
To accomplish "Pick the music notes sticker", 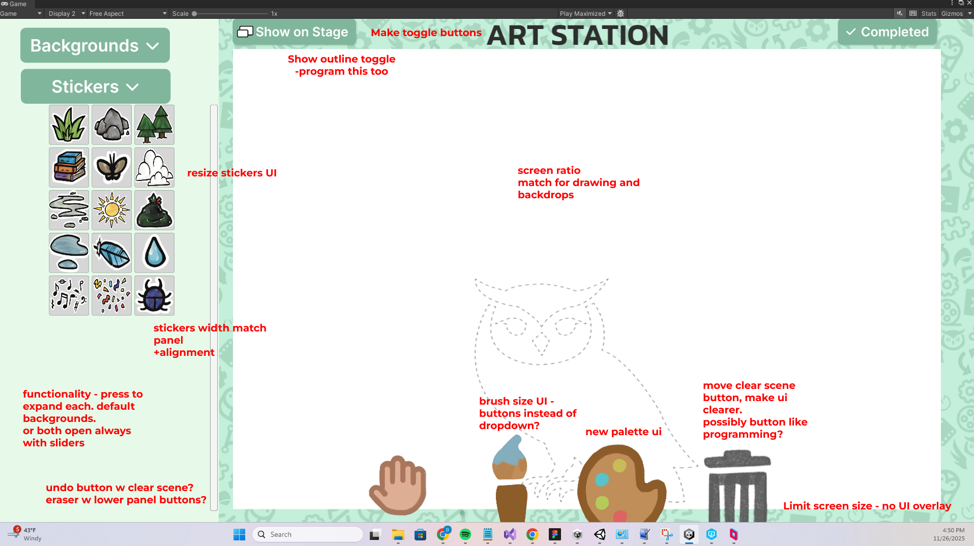I will click(x=69, y=296).
